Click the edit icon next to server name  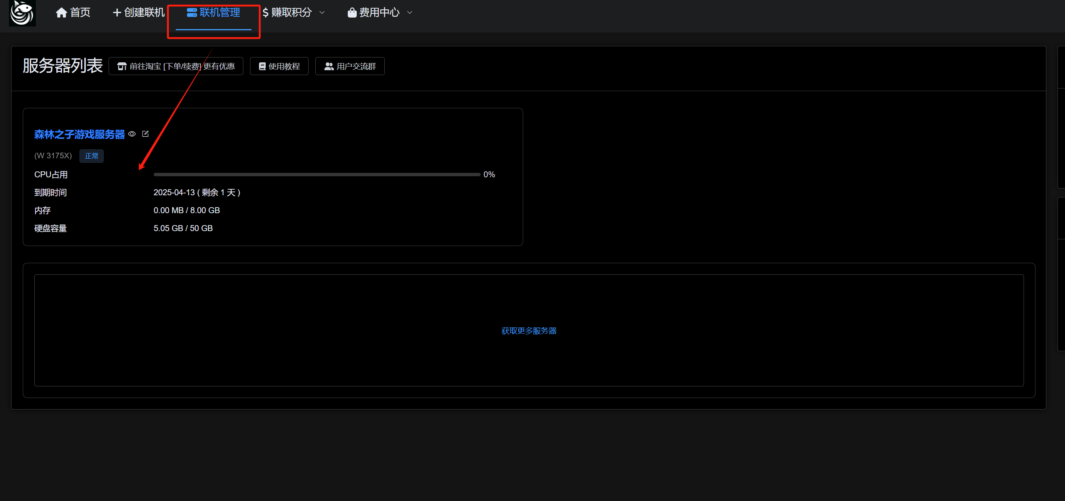pyautogui.click(x=145, y=134)
